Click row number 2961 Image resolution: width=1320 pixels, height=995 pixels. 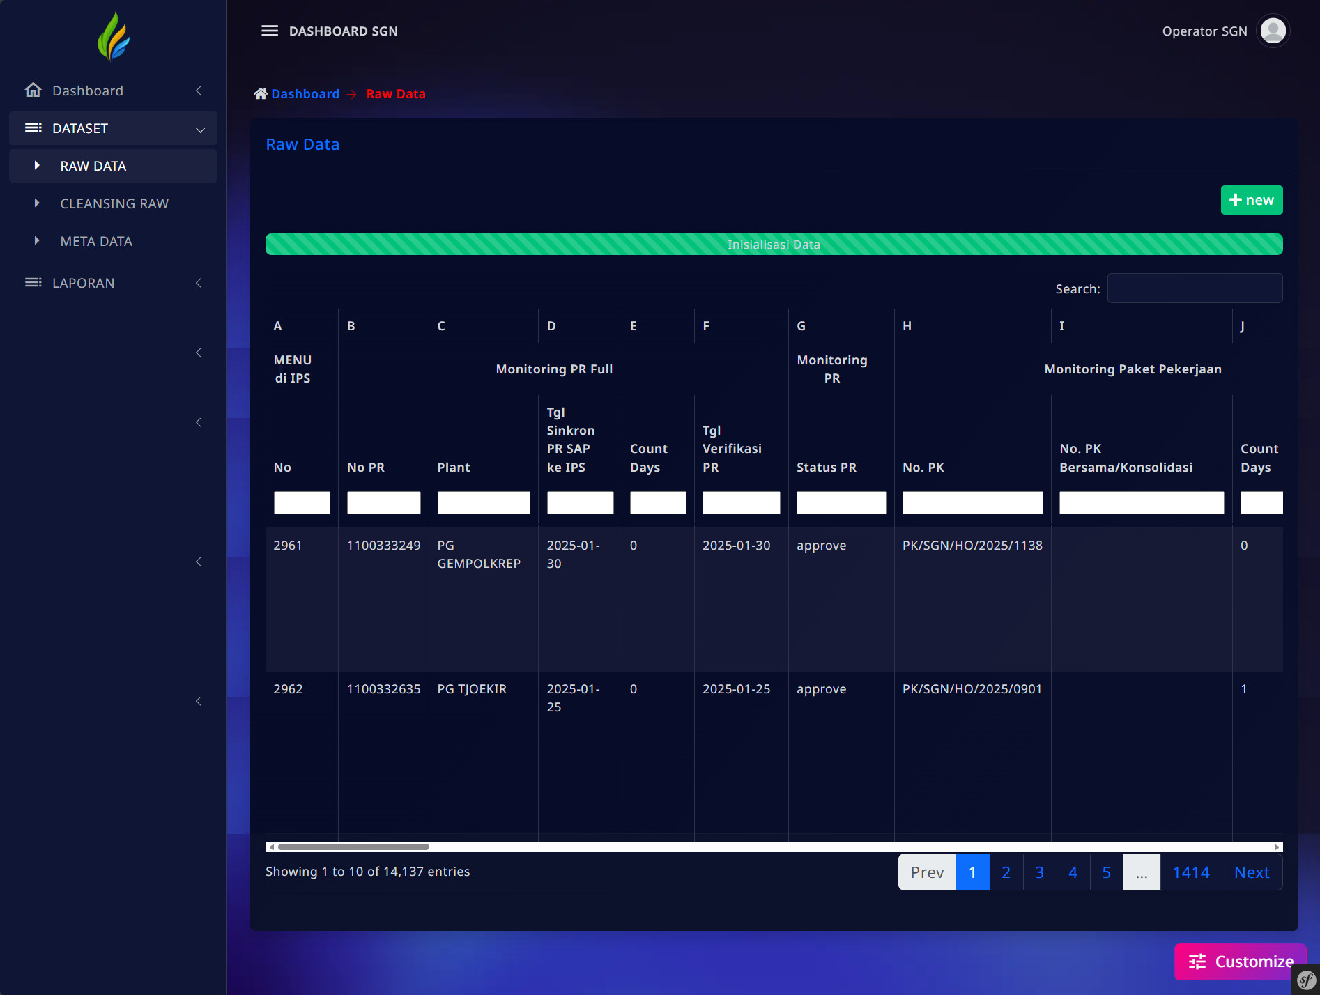click(x=288, y=545)
